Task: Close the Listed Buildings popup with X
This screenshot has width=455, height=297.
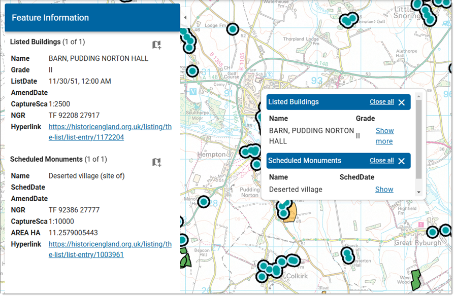Action: pyautogui.click(x=402, y=102)
